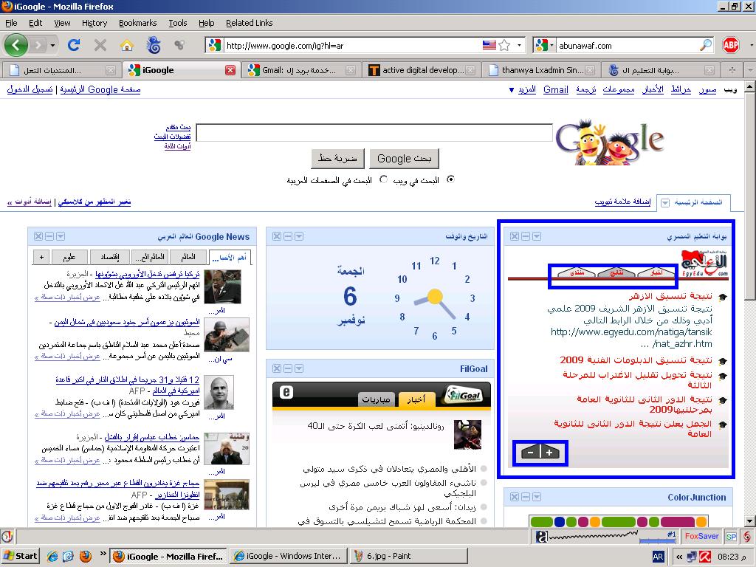Minimize the التاريخ والوقت clock gadget
This screenshot has width=756, height=567.
point(288,236)
